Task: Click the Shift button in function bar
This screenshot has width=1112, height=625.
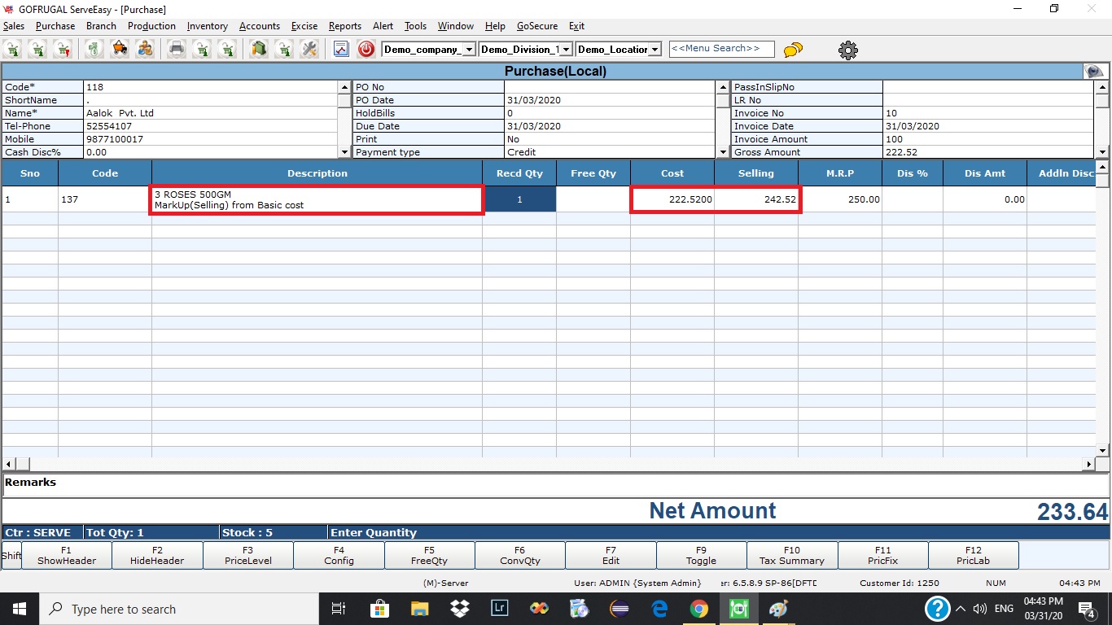Action: pos(11,556)
